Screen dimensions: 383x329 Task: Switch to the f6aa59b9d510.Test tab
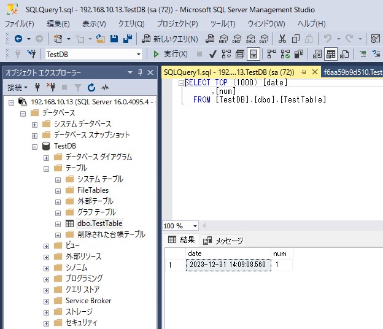tap(353, 72)
